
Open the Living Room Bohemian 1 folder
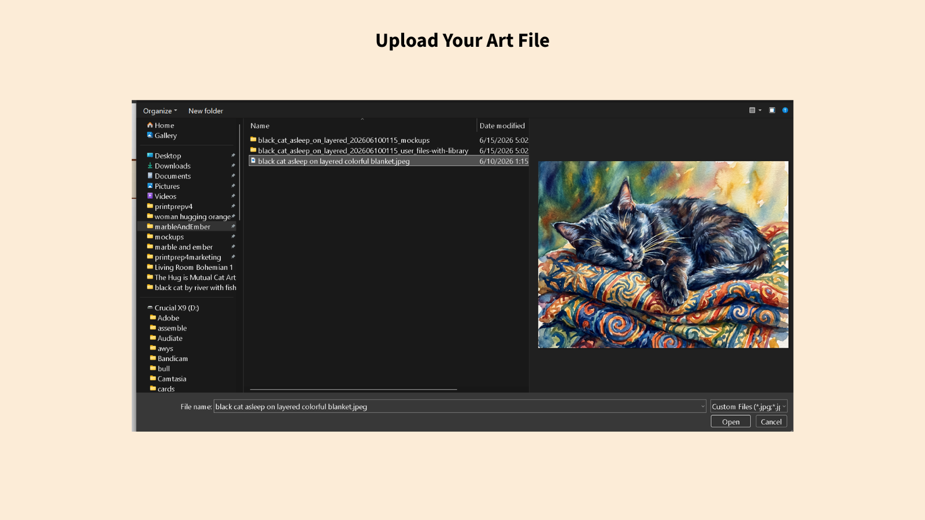point(194,268)
